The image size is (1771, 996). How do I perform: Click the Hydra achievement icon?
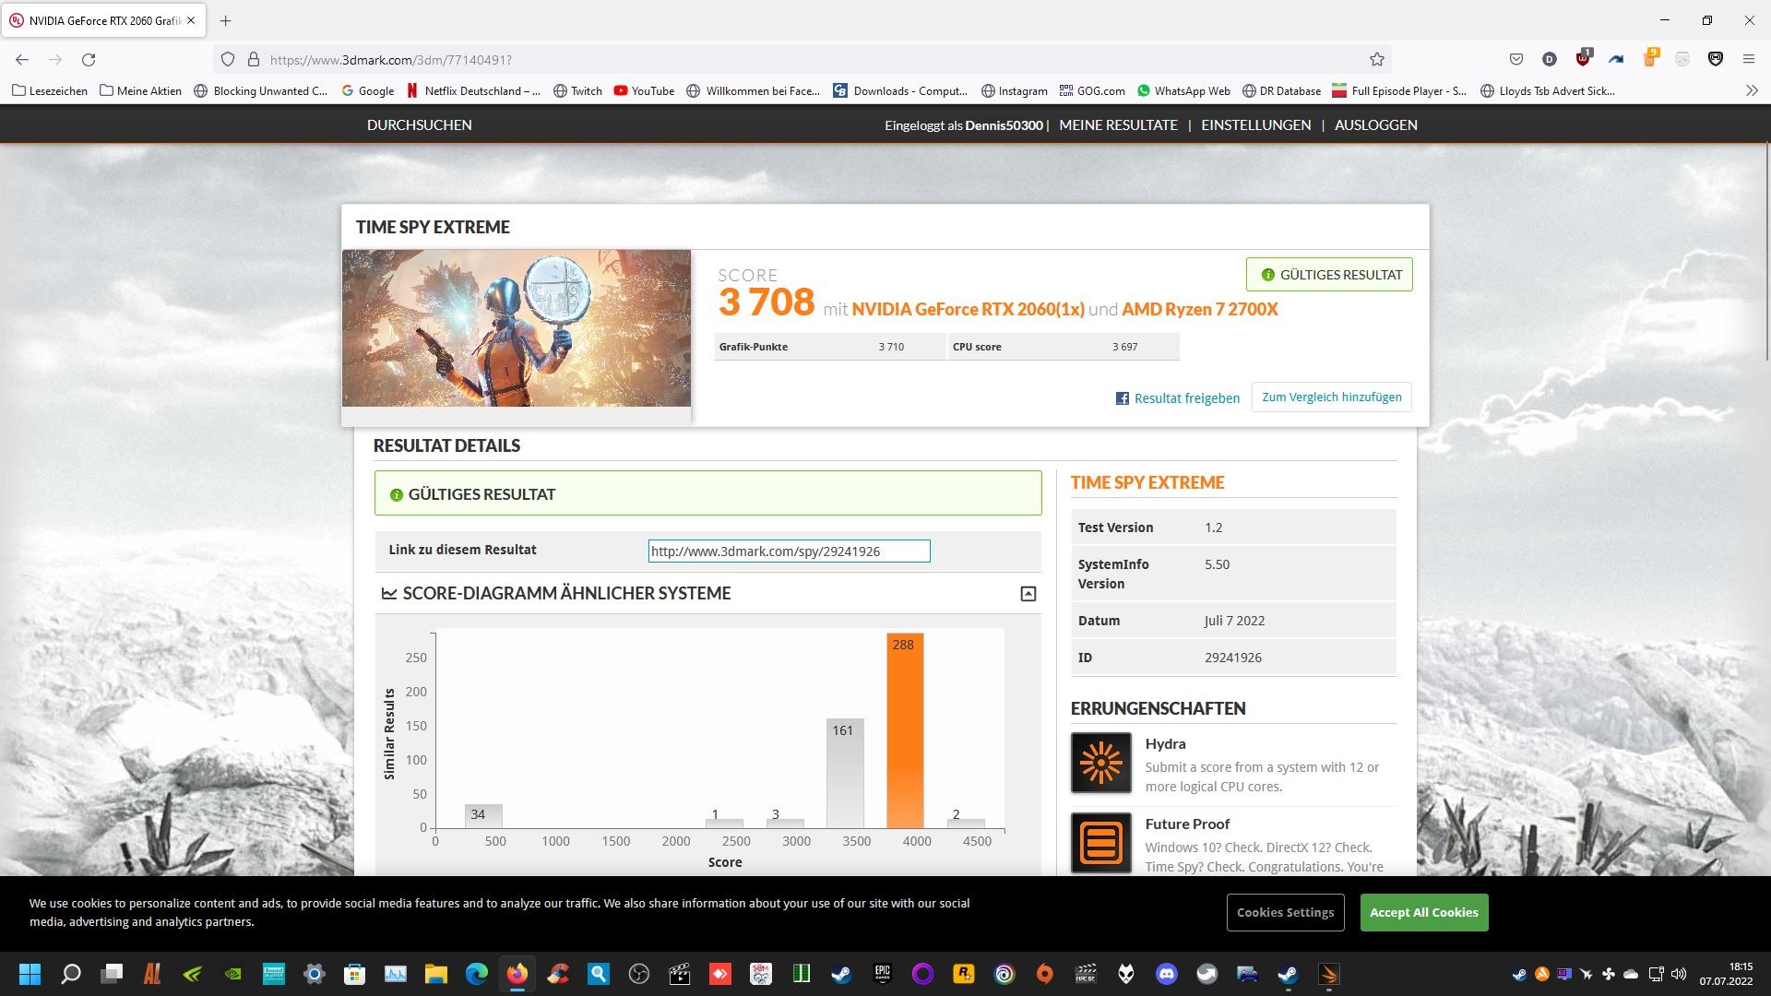point(1100,763)
